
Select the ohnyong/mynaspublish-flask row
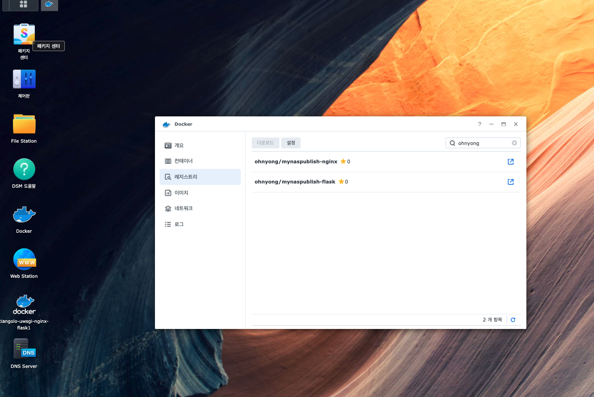386,182
